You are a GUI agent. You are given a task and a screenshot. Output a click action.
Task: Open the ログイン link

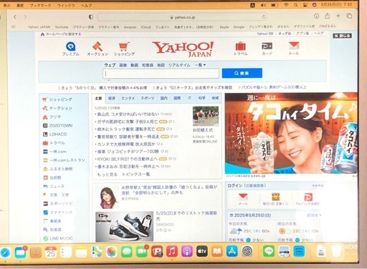[235, 185]
